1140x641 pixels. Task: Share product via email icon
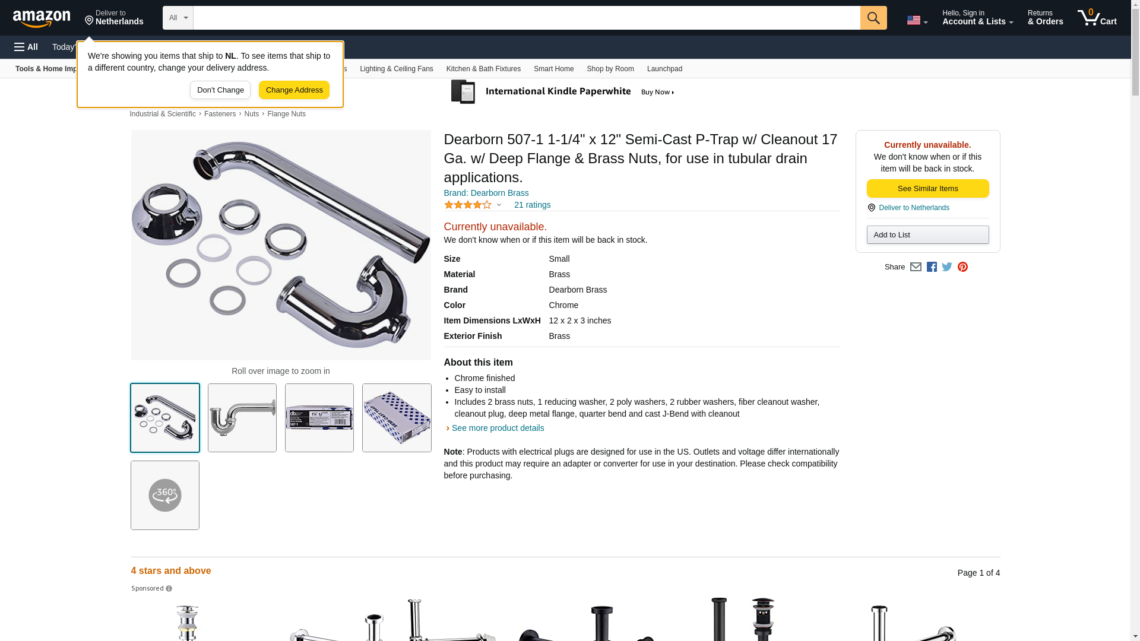(x=916, y=267)
